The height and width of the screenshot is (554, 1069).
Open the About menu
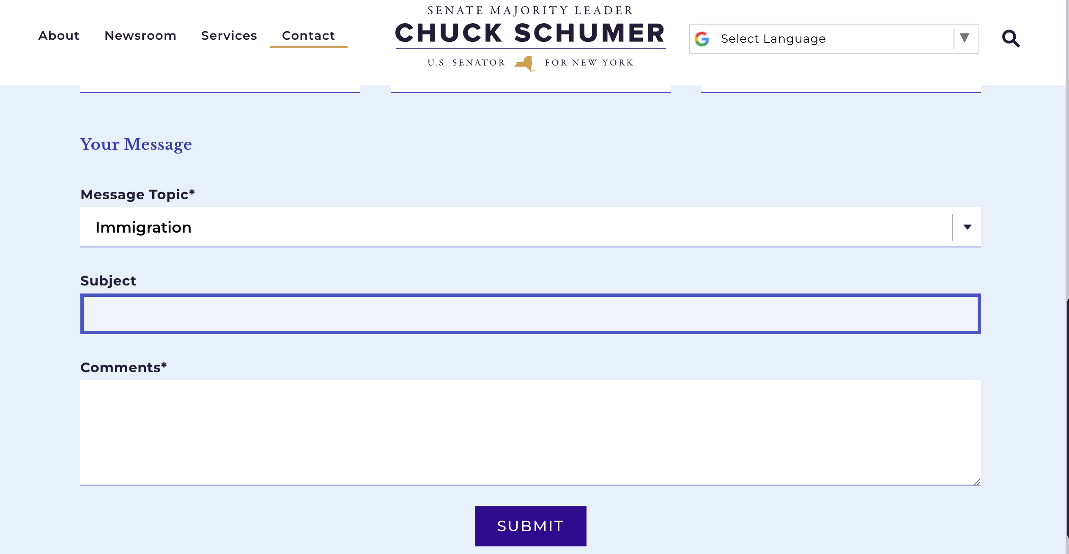(x=59, y=36)
